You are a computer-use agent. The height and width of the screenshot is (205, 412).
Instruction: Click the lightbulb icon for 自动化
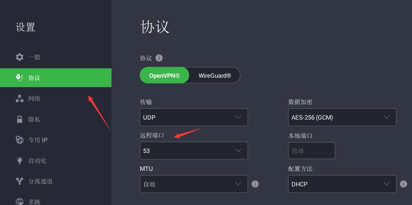19,160
